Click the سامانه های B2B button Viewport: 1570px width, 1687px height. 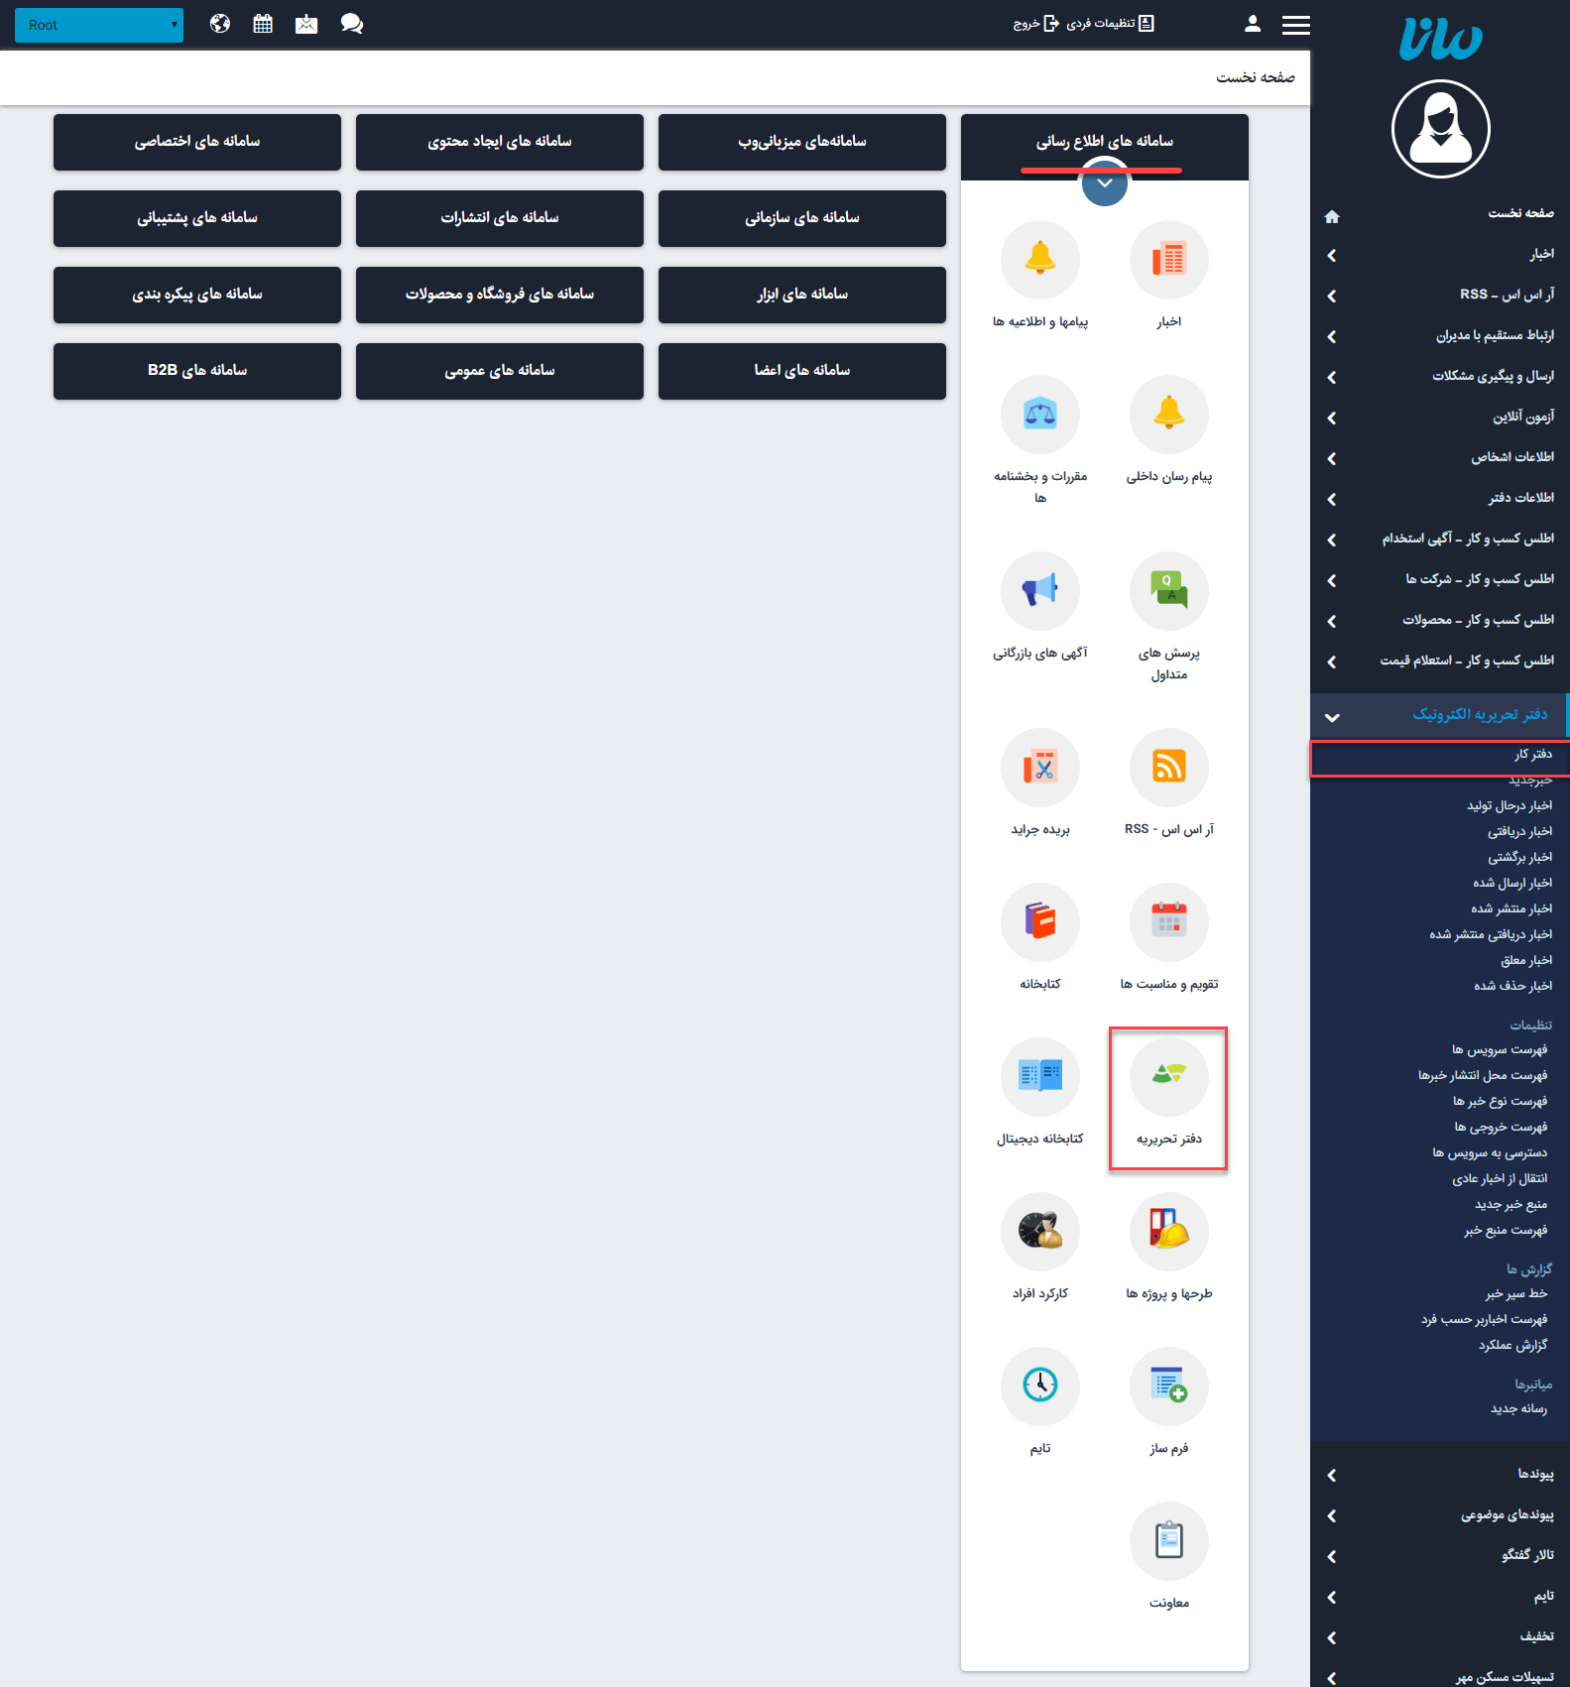[197, 371]
